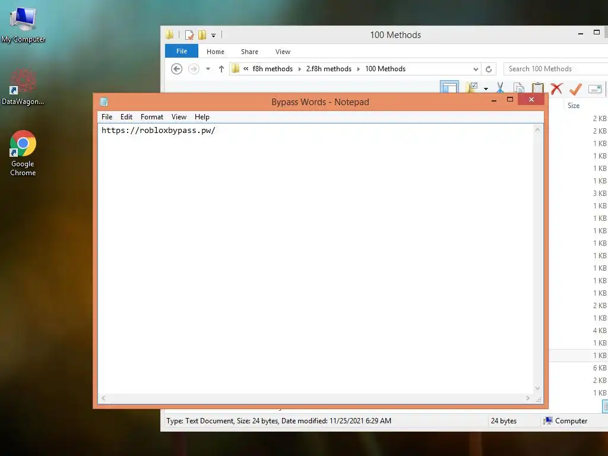Viewport: 608px width, 456px height.
Task: Open the Customize Quick Access Toolbar dropdown
Action: [x=213, y=35]
